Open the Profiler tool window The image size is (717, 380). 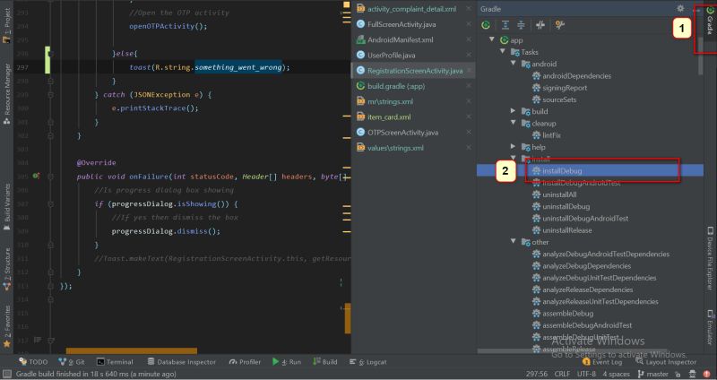245,362
